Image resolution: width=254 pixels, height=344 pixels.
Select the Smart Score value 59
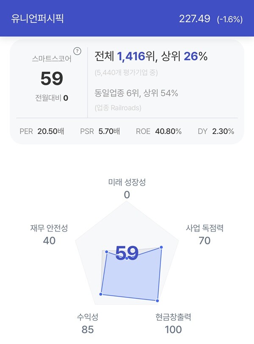pos(52,78)
